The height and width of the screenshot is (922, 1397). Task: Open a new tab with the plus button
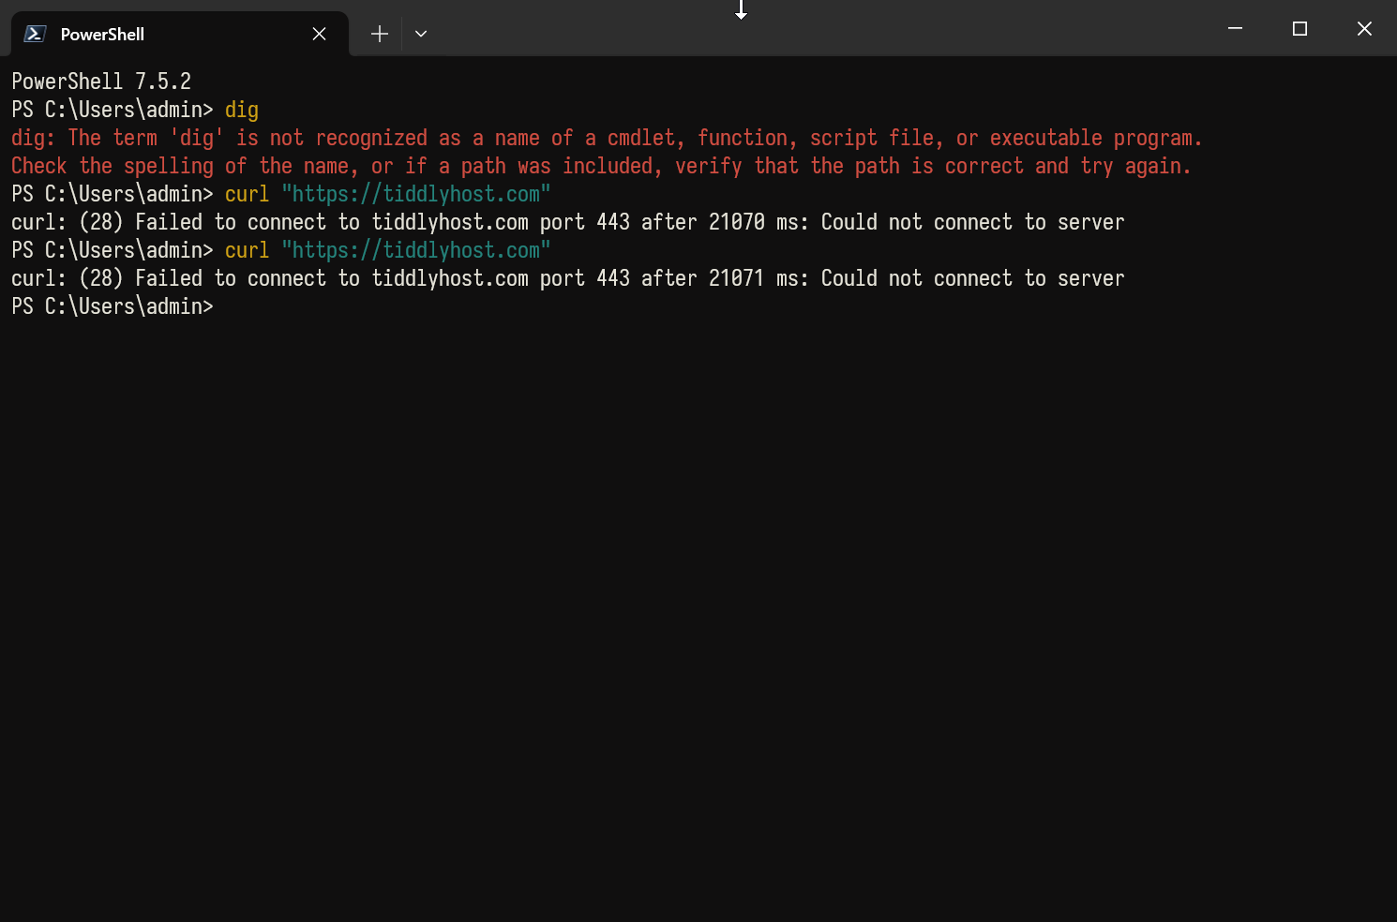[x=379, y=34]
